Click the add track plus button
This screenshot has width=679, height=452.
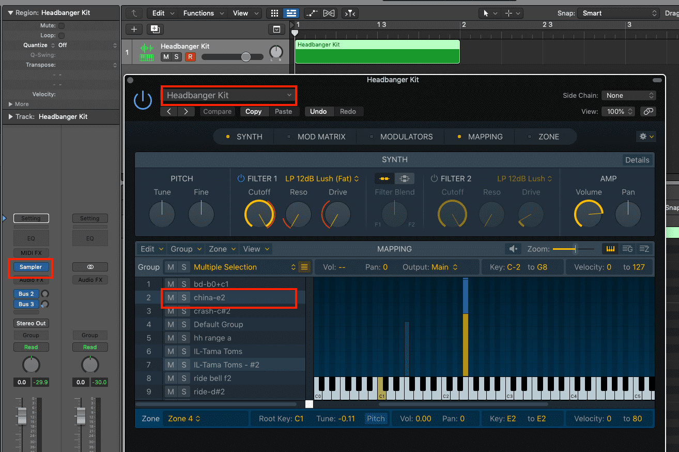[x=134, y=29]
